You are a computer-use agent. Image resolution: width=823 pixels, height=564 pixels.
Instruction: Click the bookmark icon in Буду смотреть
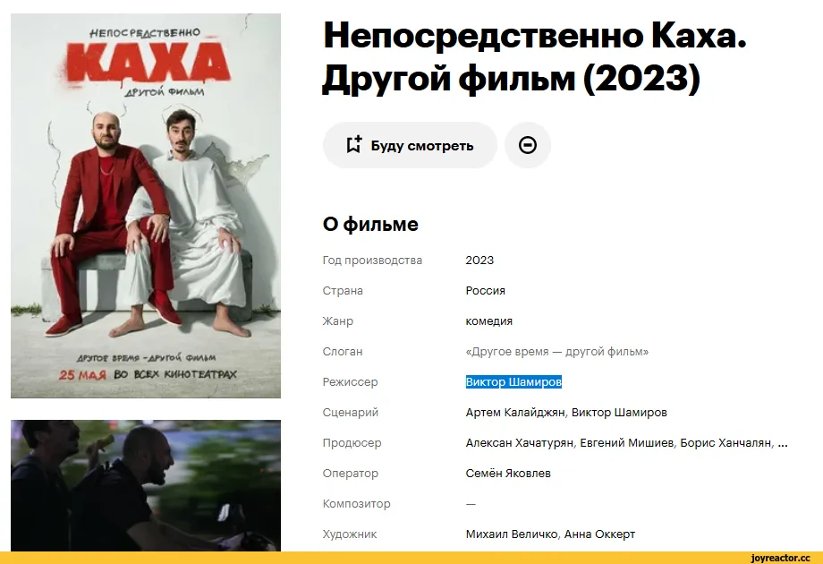point(353,144)
